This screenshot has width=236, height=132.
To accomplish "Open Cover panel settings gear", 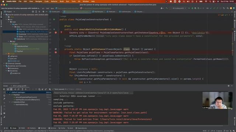I will (229, 86).
